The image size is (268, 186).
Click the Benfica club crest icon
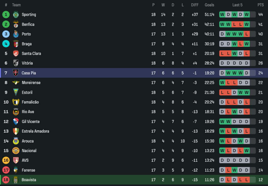click(16, 24)
